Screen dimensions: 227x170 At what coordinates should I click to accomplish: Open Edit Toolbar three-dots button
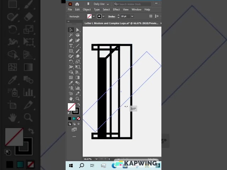pyautogui.click(x=74, y=136)
